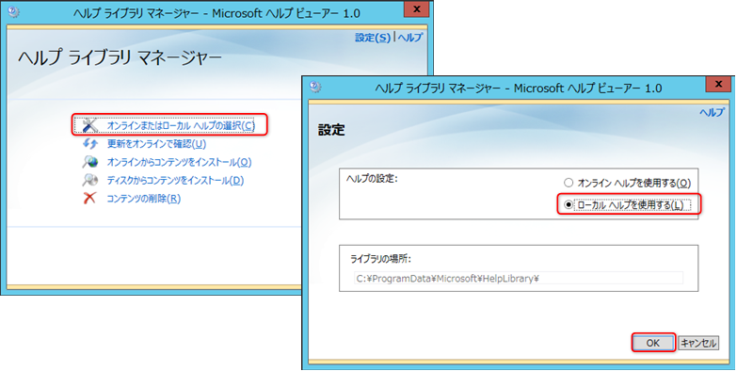Click the title bar app icon in the 設定 window
This screenshot has width=753, height=371.
[315, 87]
